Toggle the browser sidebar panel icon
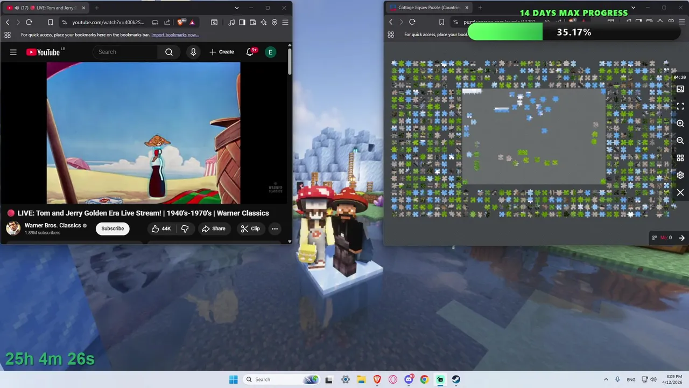The height and width of the screenshot is (388, 689). point(242,22)
